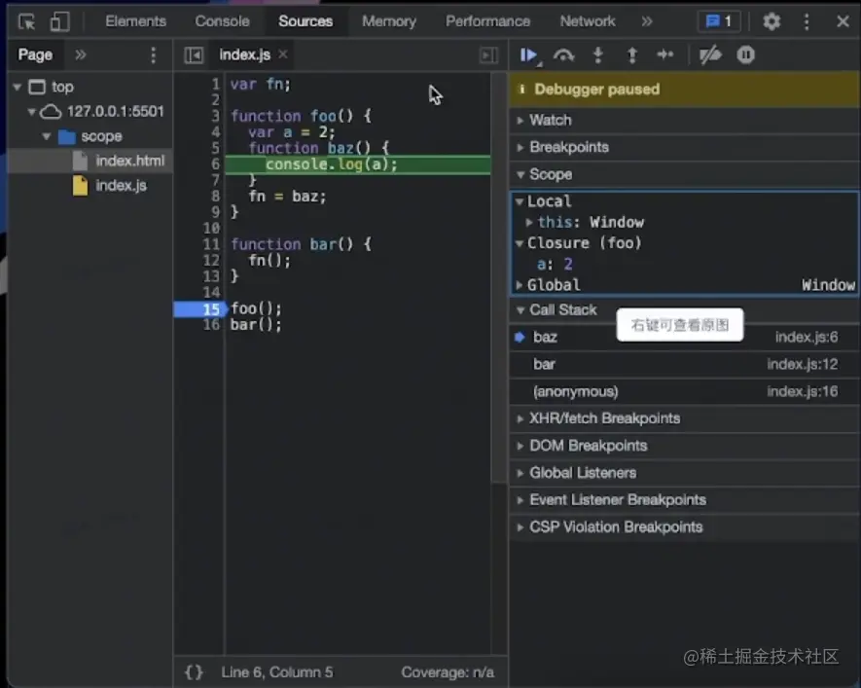Image resolution: width=861 pixels, height=688 pixels.
Task: Resume script execution
Action: tap(529, 54)
